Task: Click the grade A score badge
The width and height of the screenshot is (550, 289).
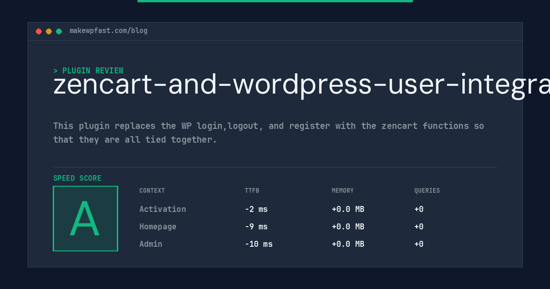Action: pos(85,218)
